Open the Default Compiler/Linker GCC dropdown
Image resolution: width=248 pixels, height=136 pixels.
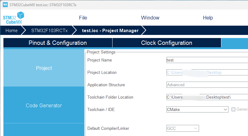point(183,128)
